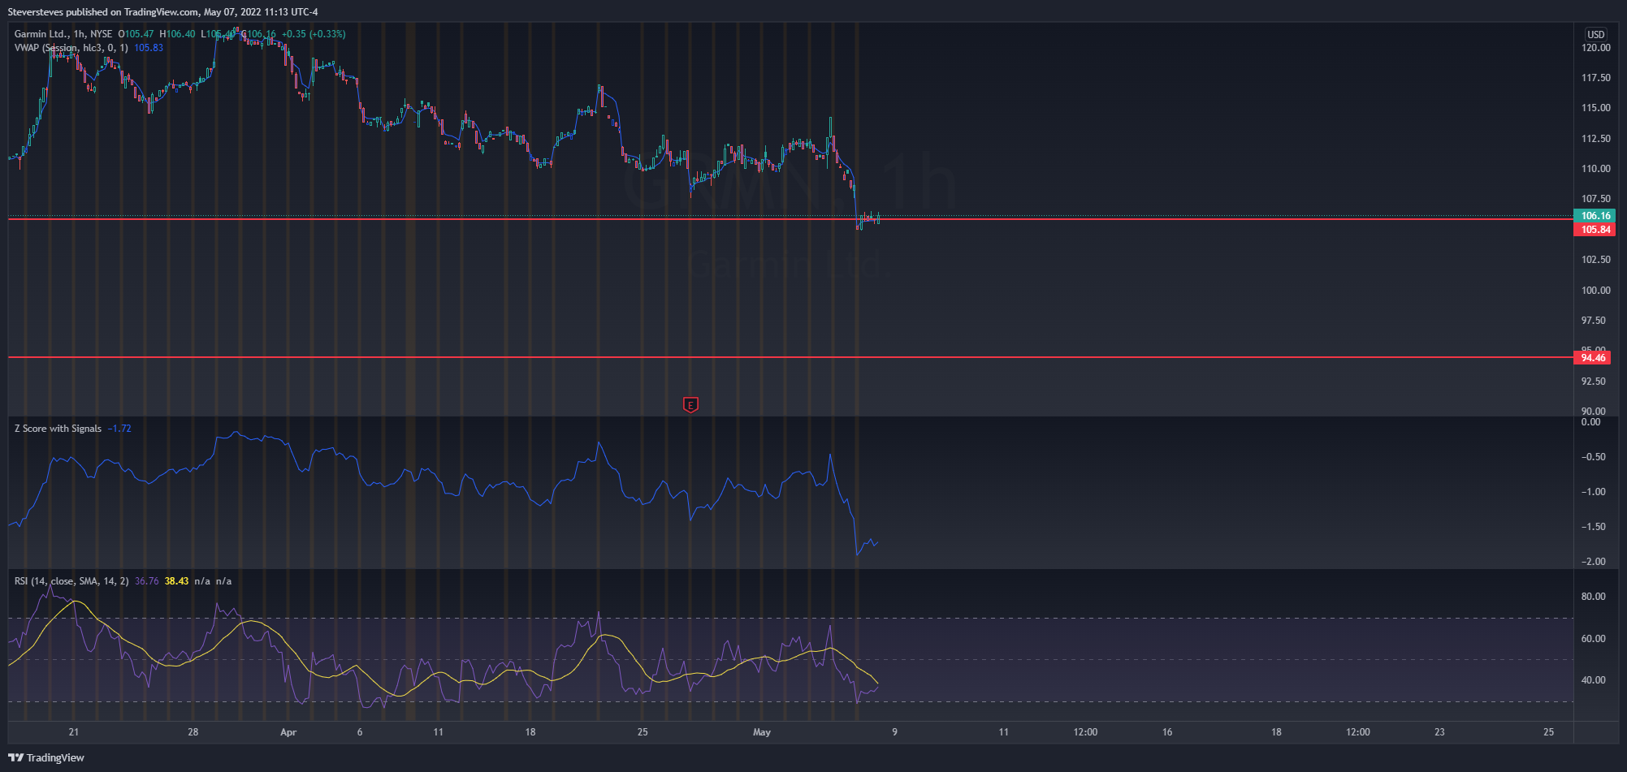Image resolution: width=1627 pixels, height=772 pixels.
Task: Click the red earnings 'E' marker
Action: tap(690, 404)
